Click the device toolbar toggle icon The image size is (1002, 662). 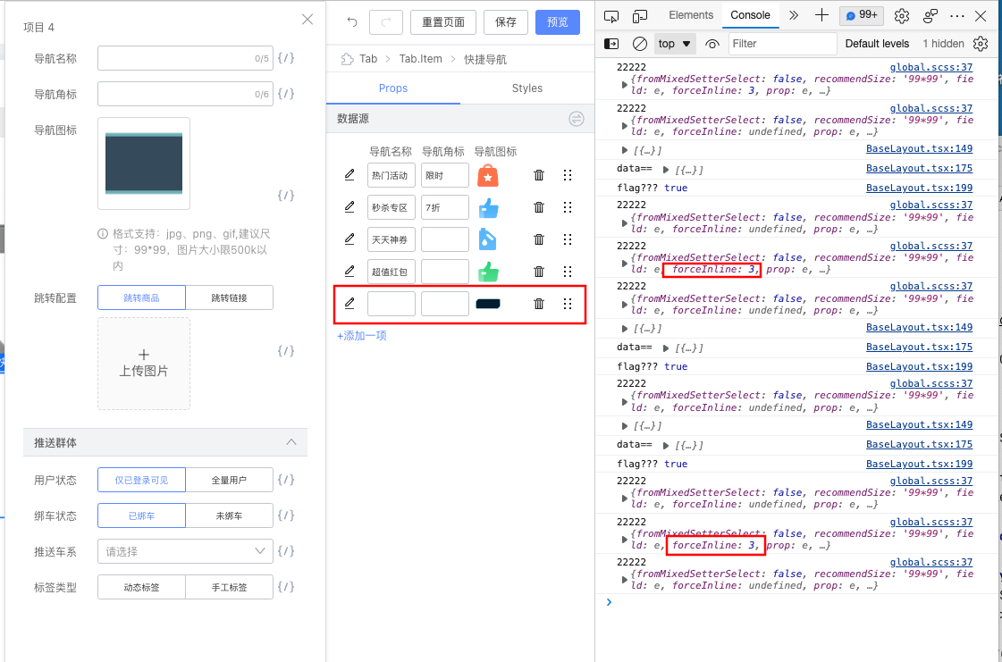(x=636, y=15)
